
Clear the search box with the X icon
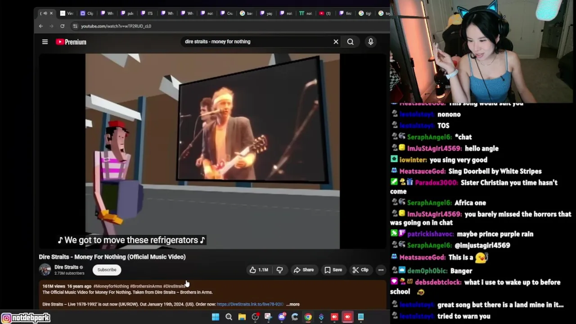point(336,42)
